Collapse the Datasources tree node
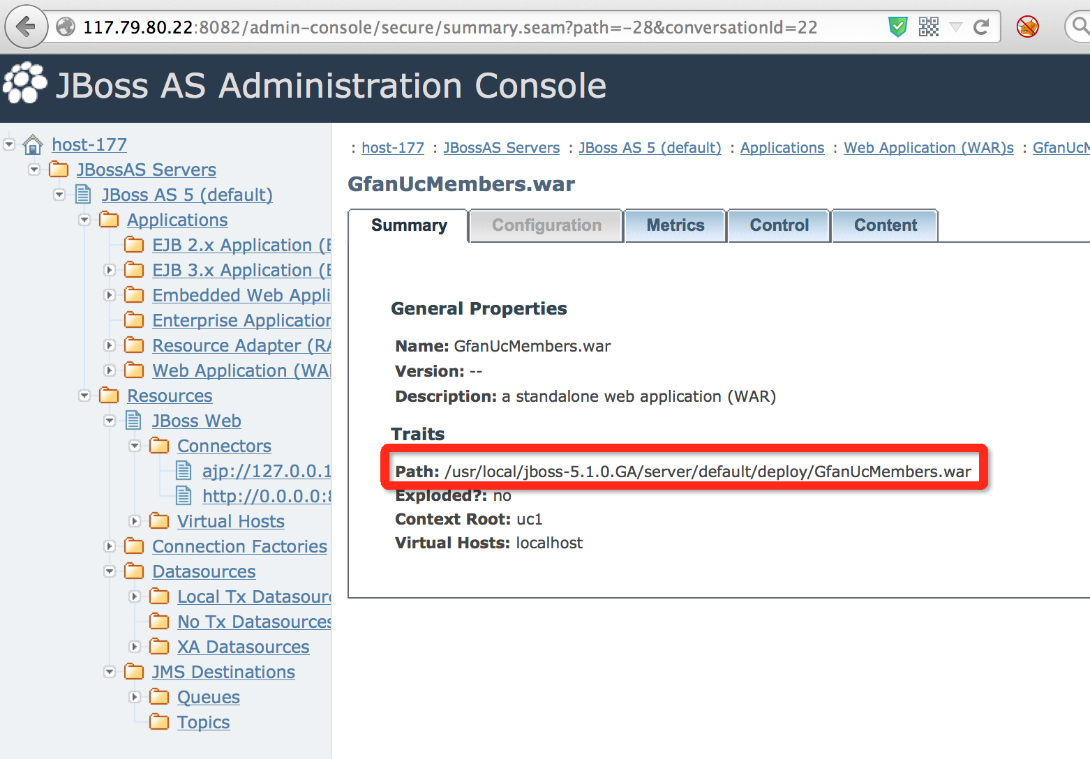Viewport: 1090px width, 759px height. click(x=110, y=571)
